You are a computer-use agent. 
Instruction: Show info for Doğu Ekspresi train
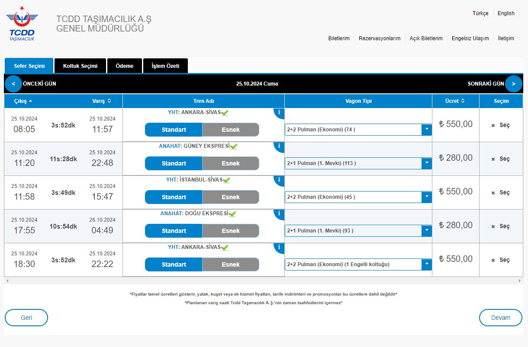click(x=279, y=213)
